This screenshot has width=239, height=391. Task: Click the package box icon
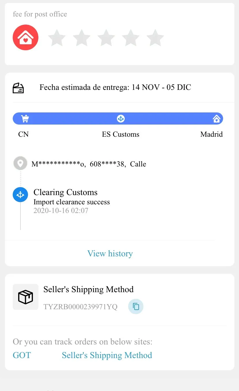point(25,297)
